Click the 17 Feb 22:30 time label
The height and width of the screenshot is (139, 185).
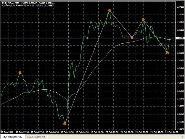pos(22,132)
